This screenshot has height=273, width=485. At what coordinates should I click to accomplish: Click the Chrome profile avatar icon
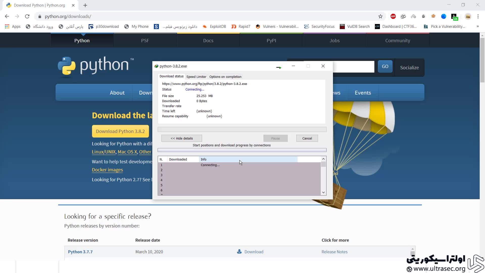click(468, 16)
